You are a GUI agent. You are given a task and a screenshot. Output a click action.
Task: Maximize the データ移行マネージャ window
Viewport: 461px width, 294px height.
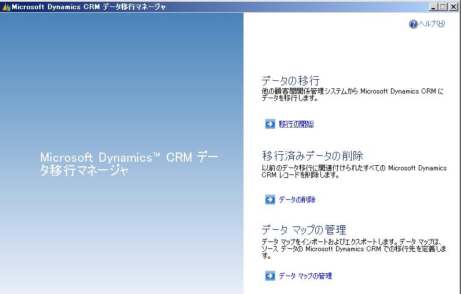point(442,7)
